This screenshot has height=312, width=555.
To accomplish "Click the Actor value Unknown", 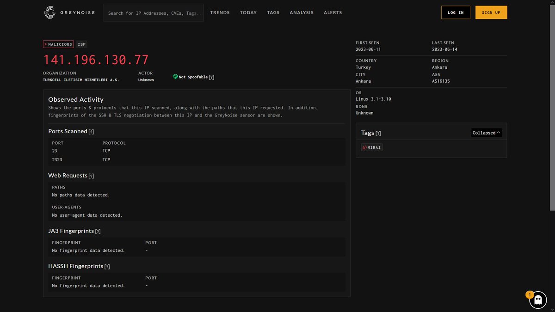I will pos(146,80).
